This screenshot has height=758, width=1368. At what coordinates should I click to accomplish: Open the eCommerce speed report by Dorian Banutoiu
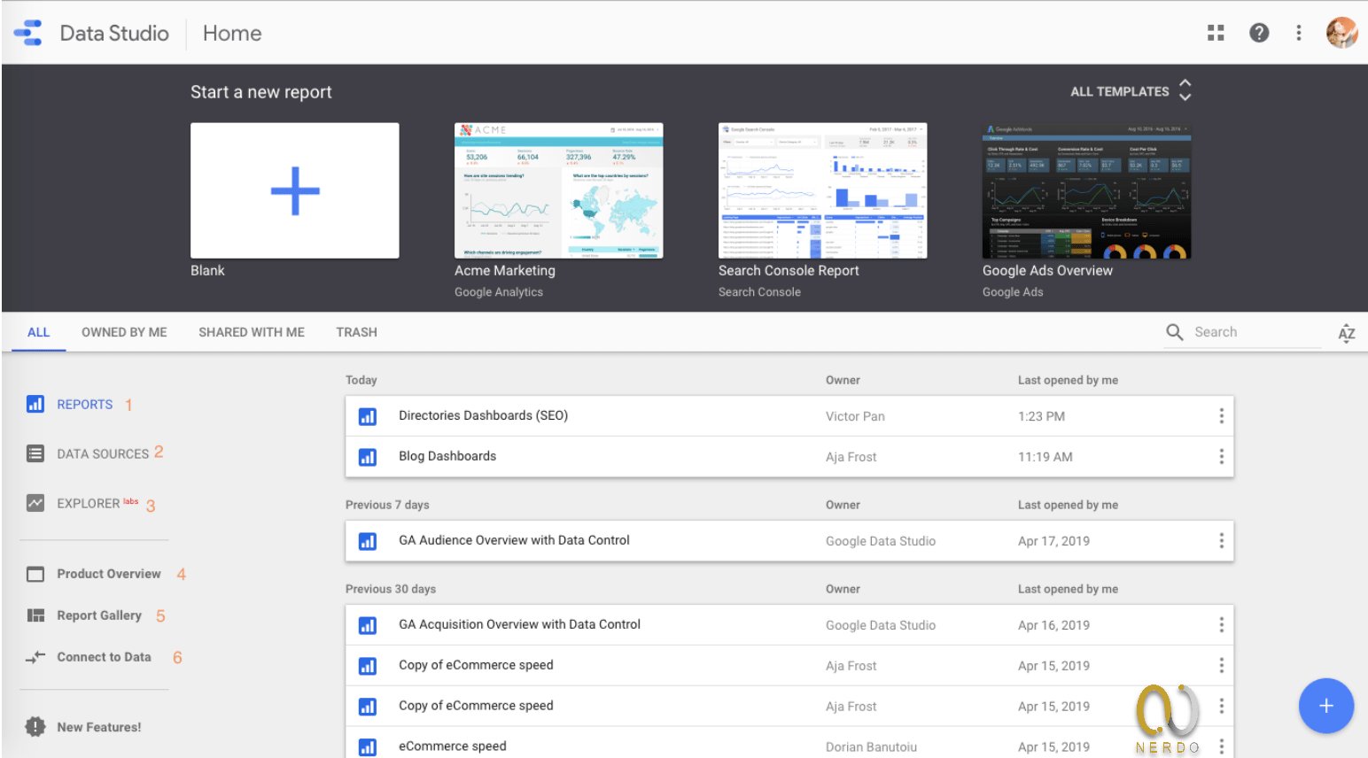coord(453,746)
